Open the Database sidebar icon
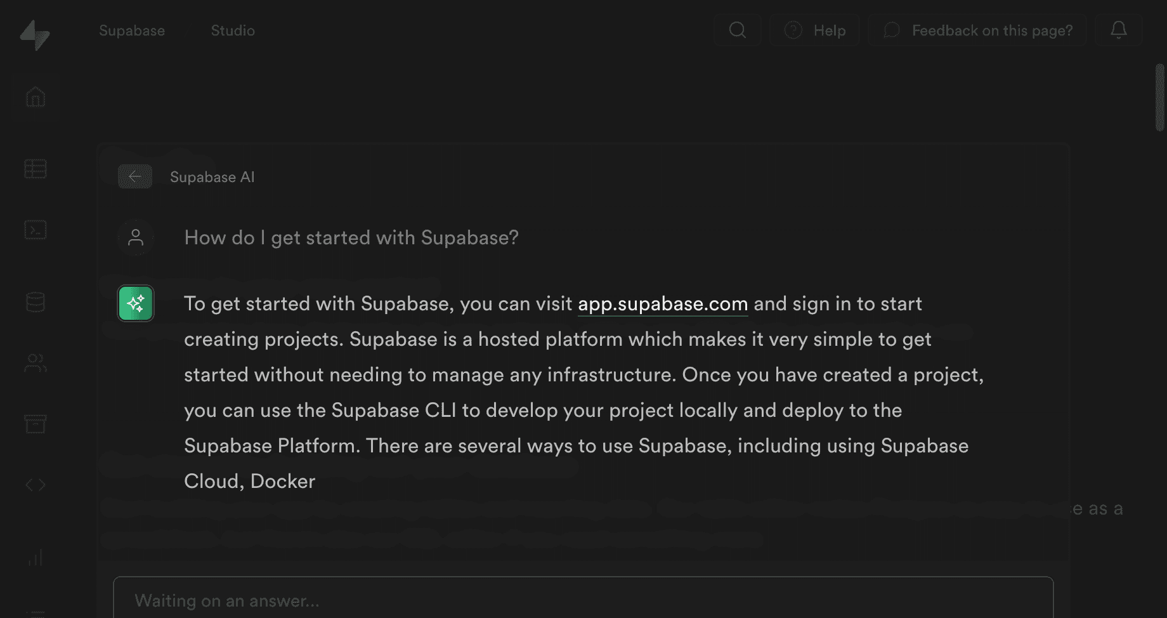1167x618 pixels. [x=36, y=302]
